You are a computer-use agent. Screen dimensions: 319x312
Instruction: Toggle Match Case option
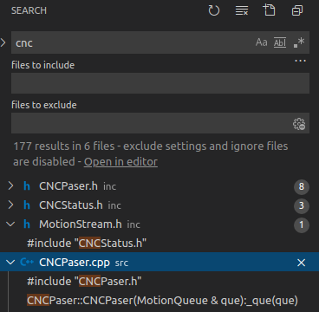click(261, 42)
